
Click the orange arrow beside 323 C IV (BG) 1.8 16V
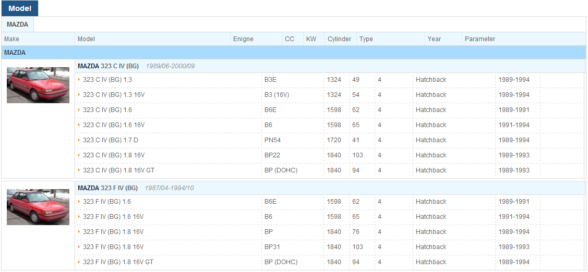tap(79, 155)
